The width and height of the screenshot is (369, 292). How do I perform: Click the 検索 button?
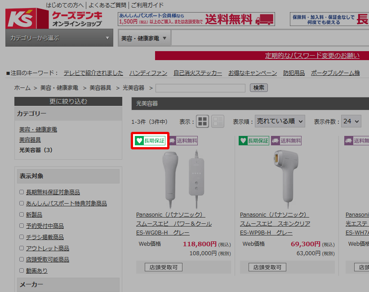(258, 87)
